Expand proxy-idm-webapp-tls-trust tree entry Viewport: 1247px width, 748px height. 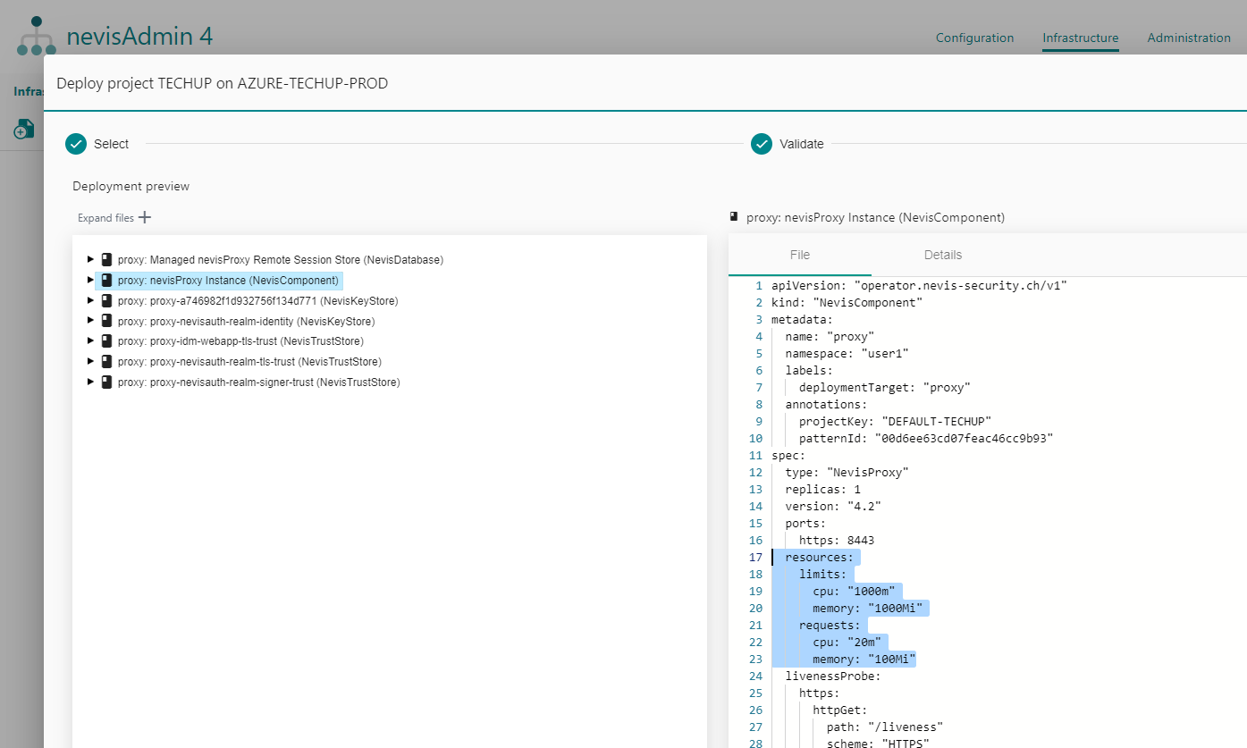click(x=89, y=340)
